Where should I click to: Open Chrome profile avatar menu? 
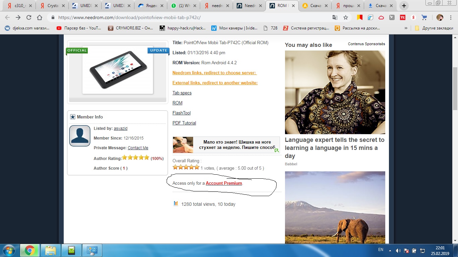coord(440,17)
